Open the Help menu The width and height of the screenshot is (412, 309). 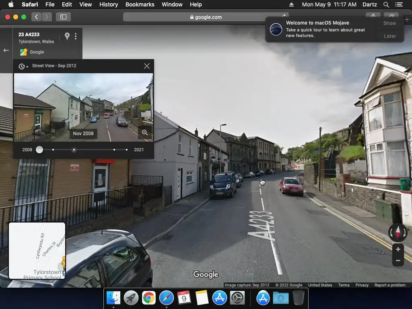[x=196, y=4]
